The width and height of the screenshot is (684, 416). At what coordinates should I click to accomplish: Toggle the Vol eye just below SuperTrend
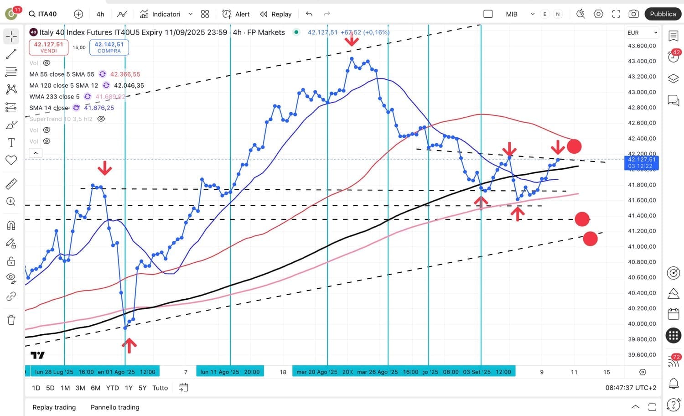click(47, 130)
